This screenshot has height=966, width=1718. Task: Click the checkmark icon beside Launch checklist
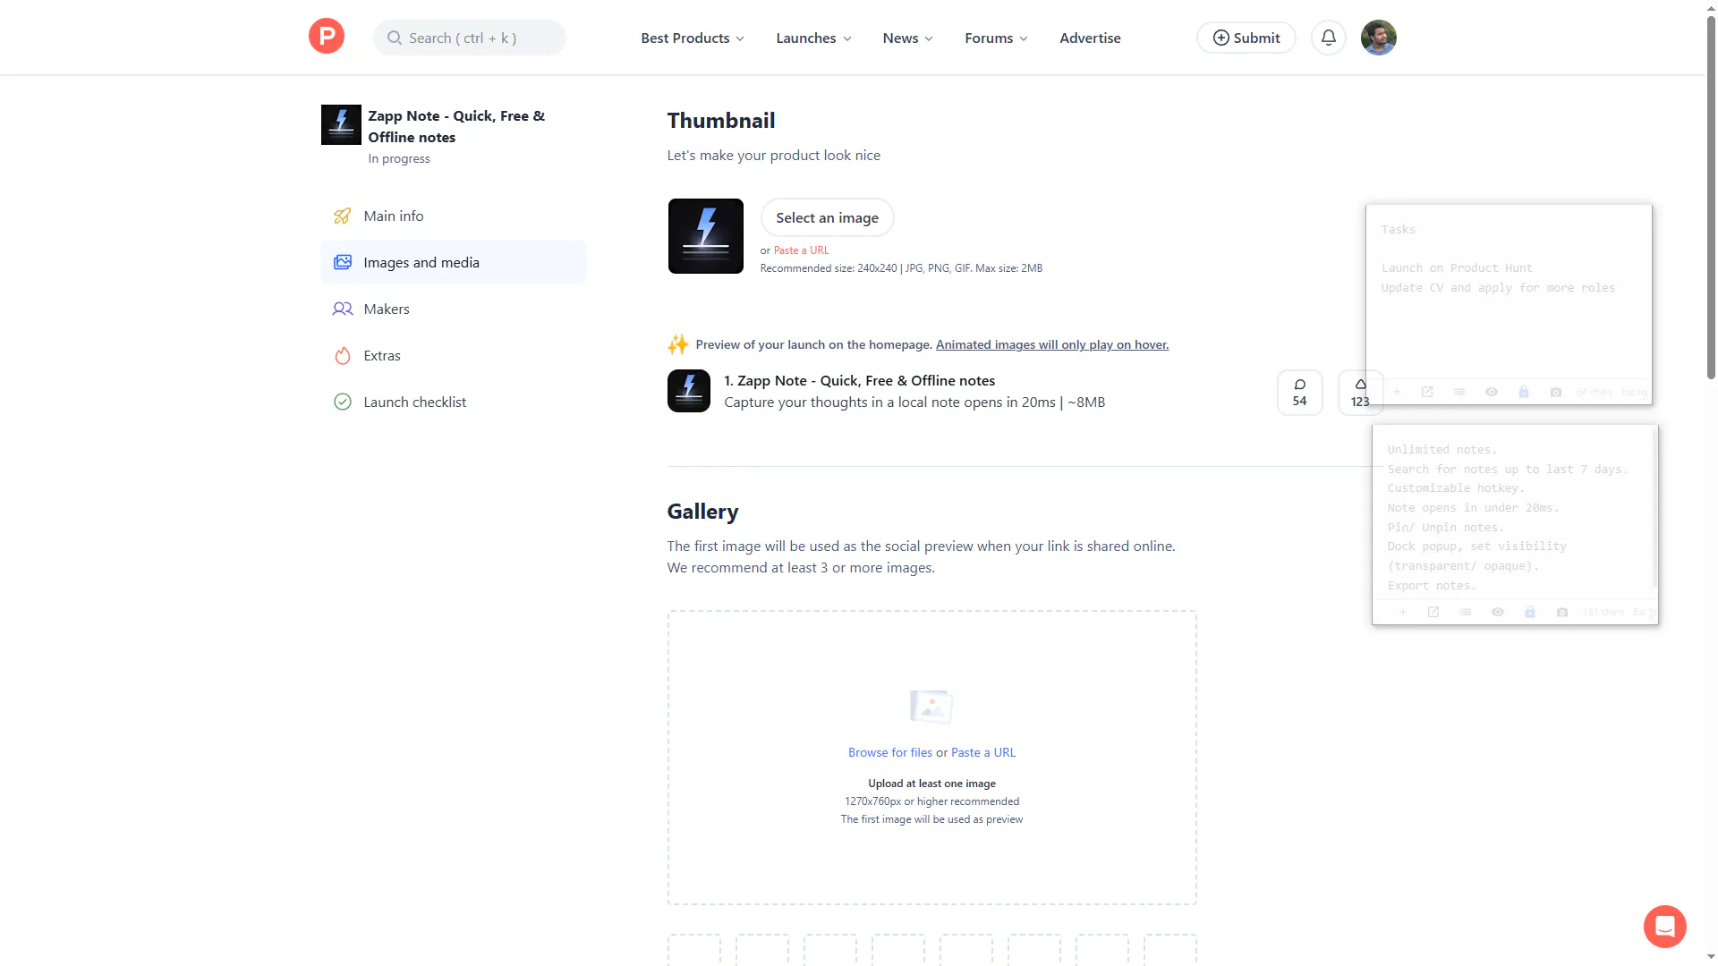pyautogui.click(x=343, y=402)
